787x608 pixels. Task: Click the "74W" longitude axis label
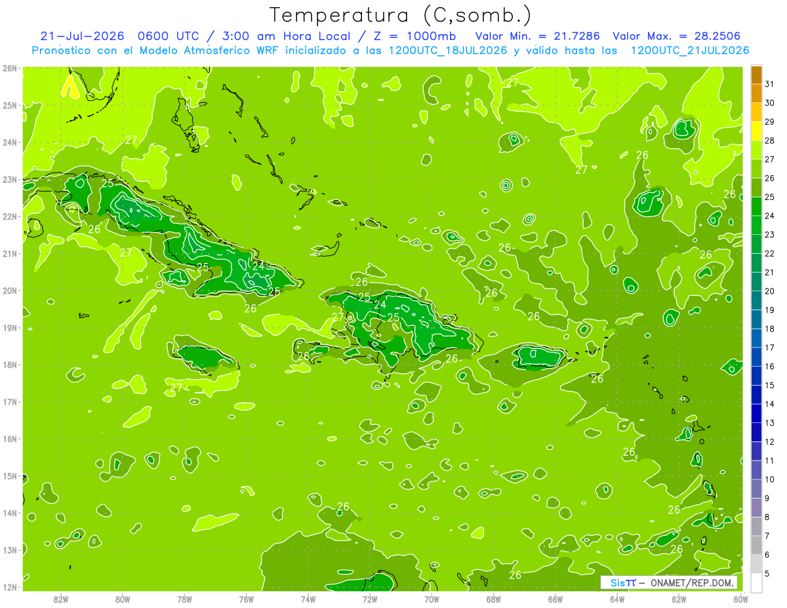(x=308, y=599)
